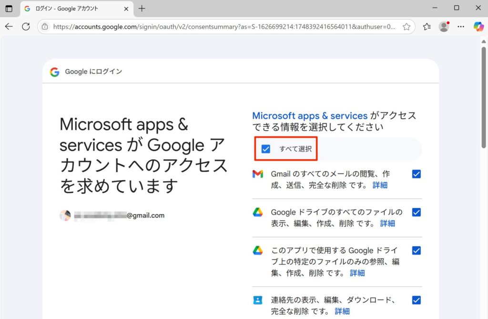The width and height of the screenshot is (488, 319).
Task: Open the Favorites list icon
Action: point(427,27)
